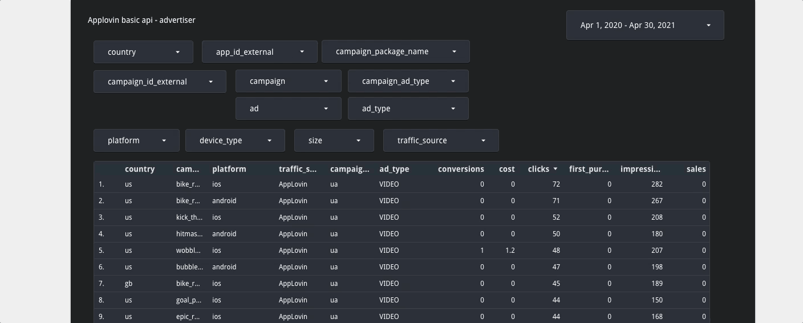Expand the size filter dropdown
Viewport: 803px width, 323px height.
pyautogui.click(x=334, y=140)
